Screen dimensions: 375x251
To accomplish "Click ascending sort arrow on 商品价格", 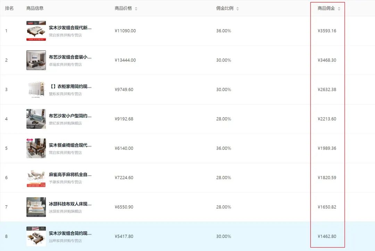I will pos(135,7).
